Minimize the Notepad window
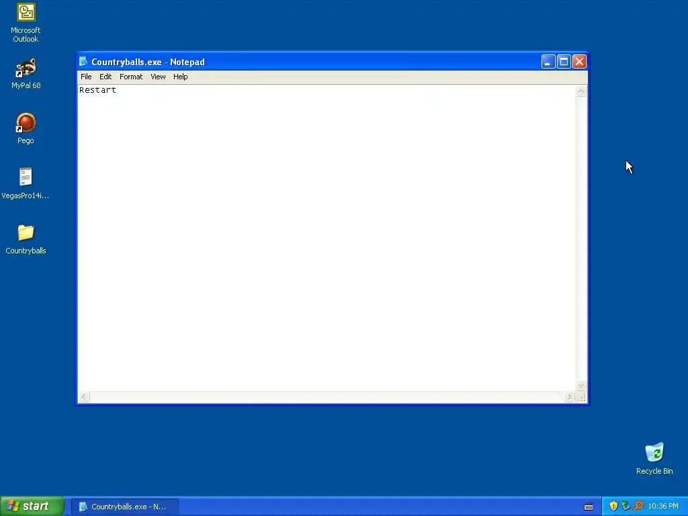The height and width of the screenshot is (516, 688). pyautogui.click(x=548, y=62)
